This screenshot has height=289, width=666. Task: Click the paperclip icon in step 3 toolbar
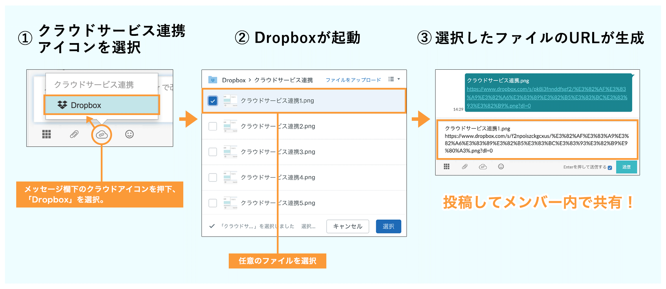pyautogui.click(x=465, y=166)
